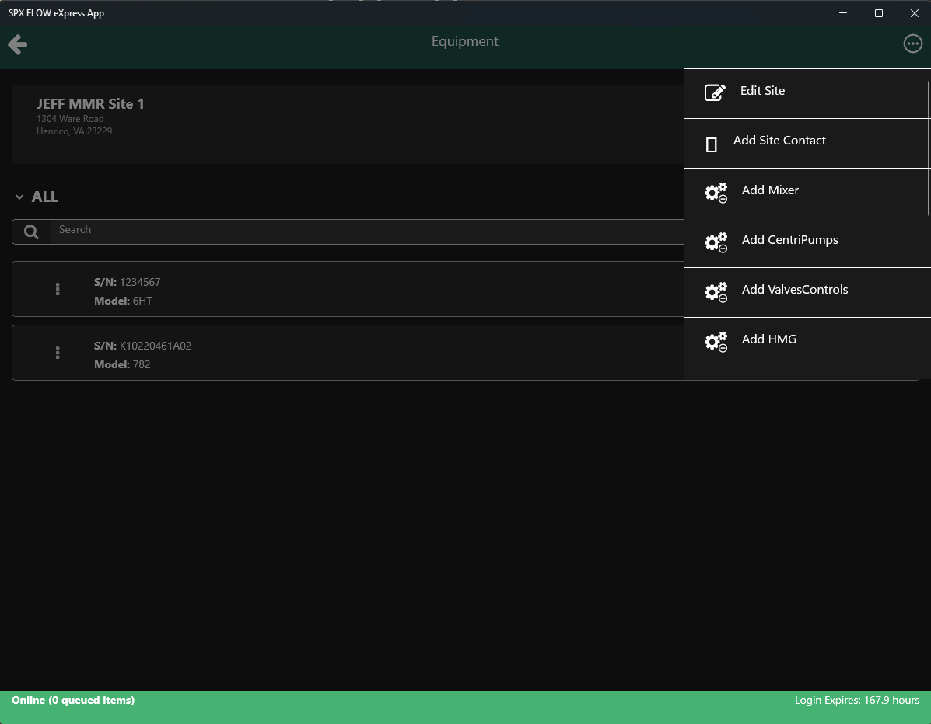
Task: Open the more options ellipsis menu
Action: (912, 44)
